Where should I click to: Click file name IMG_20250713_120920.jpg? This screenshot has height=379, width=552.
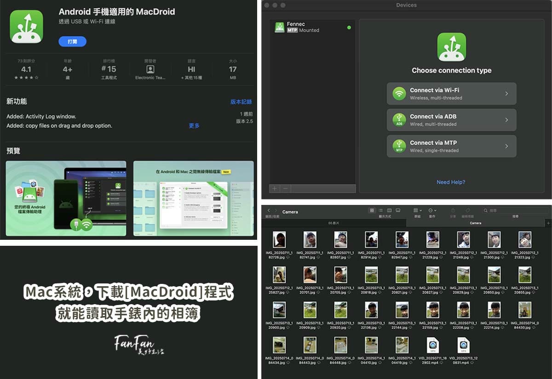[340, 325]
